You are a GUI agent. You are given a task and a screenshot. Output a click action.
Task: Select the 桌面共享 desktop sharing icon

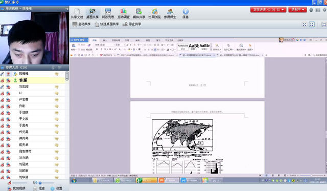point(92,14)
